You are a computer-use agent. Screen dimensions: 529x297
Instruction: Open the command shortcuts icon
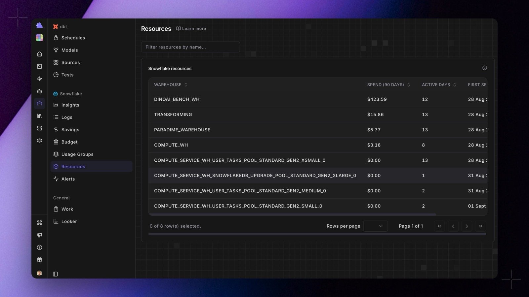(39, 223)
